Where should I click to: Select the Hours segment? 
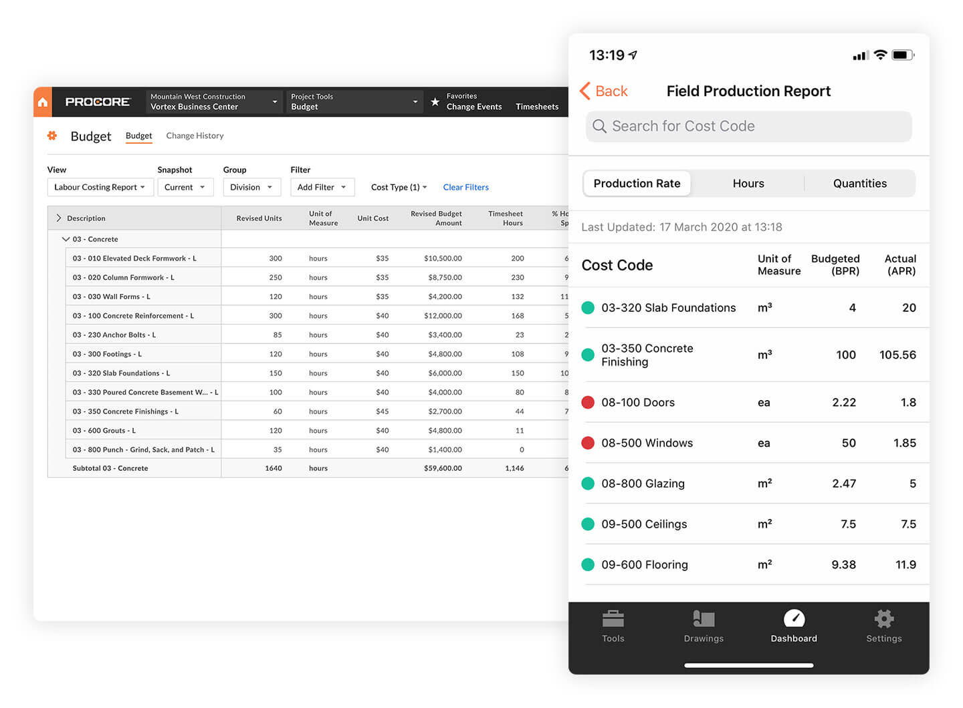click(x=748, y=184)
